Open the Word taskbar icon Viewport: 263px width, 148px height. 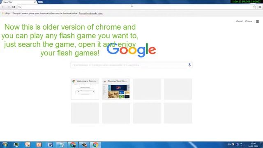50,145
